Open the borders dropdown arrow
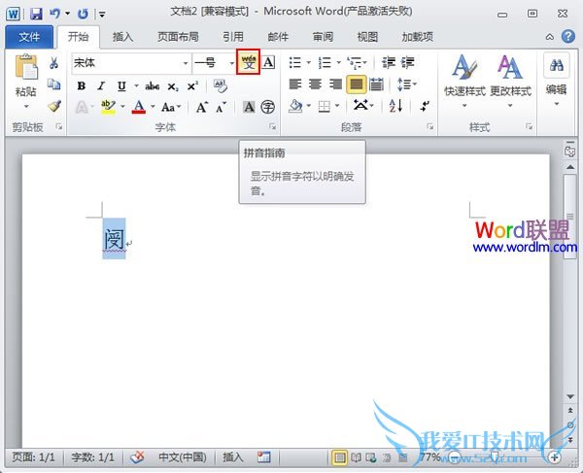Screen dimensions: 583x473 337,106
